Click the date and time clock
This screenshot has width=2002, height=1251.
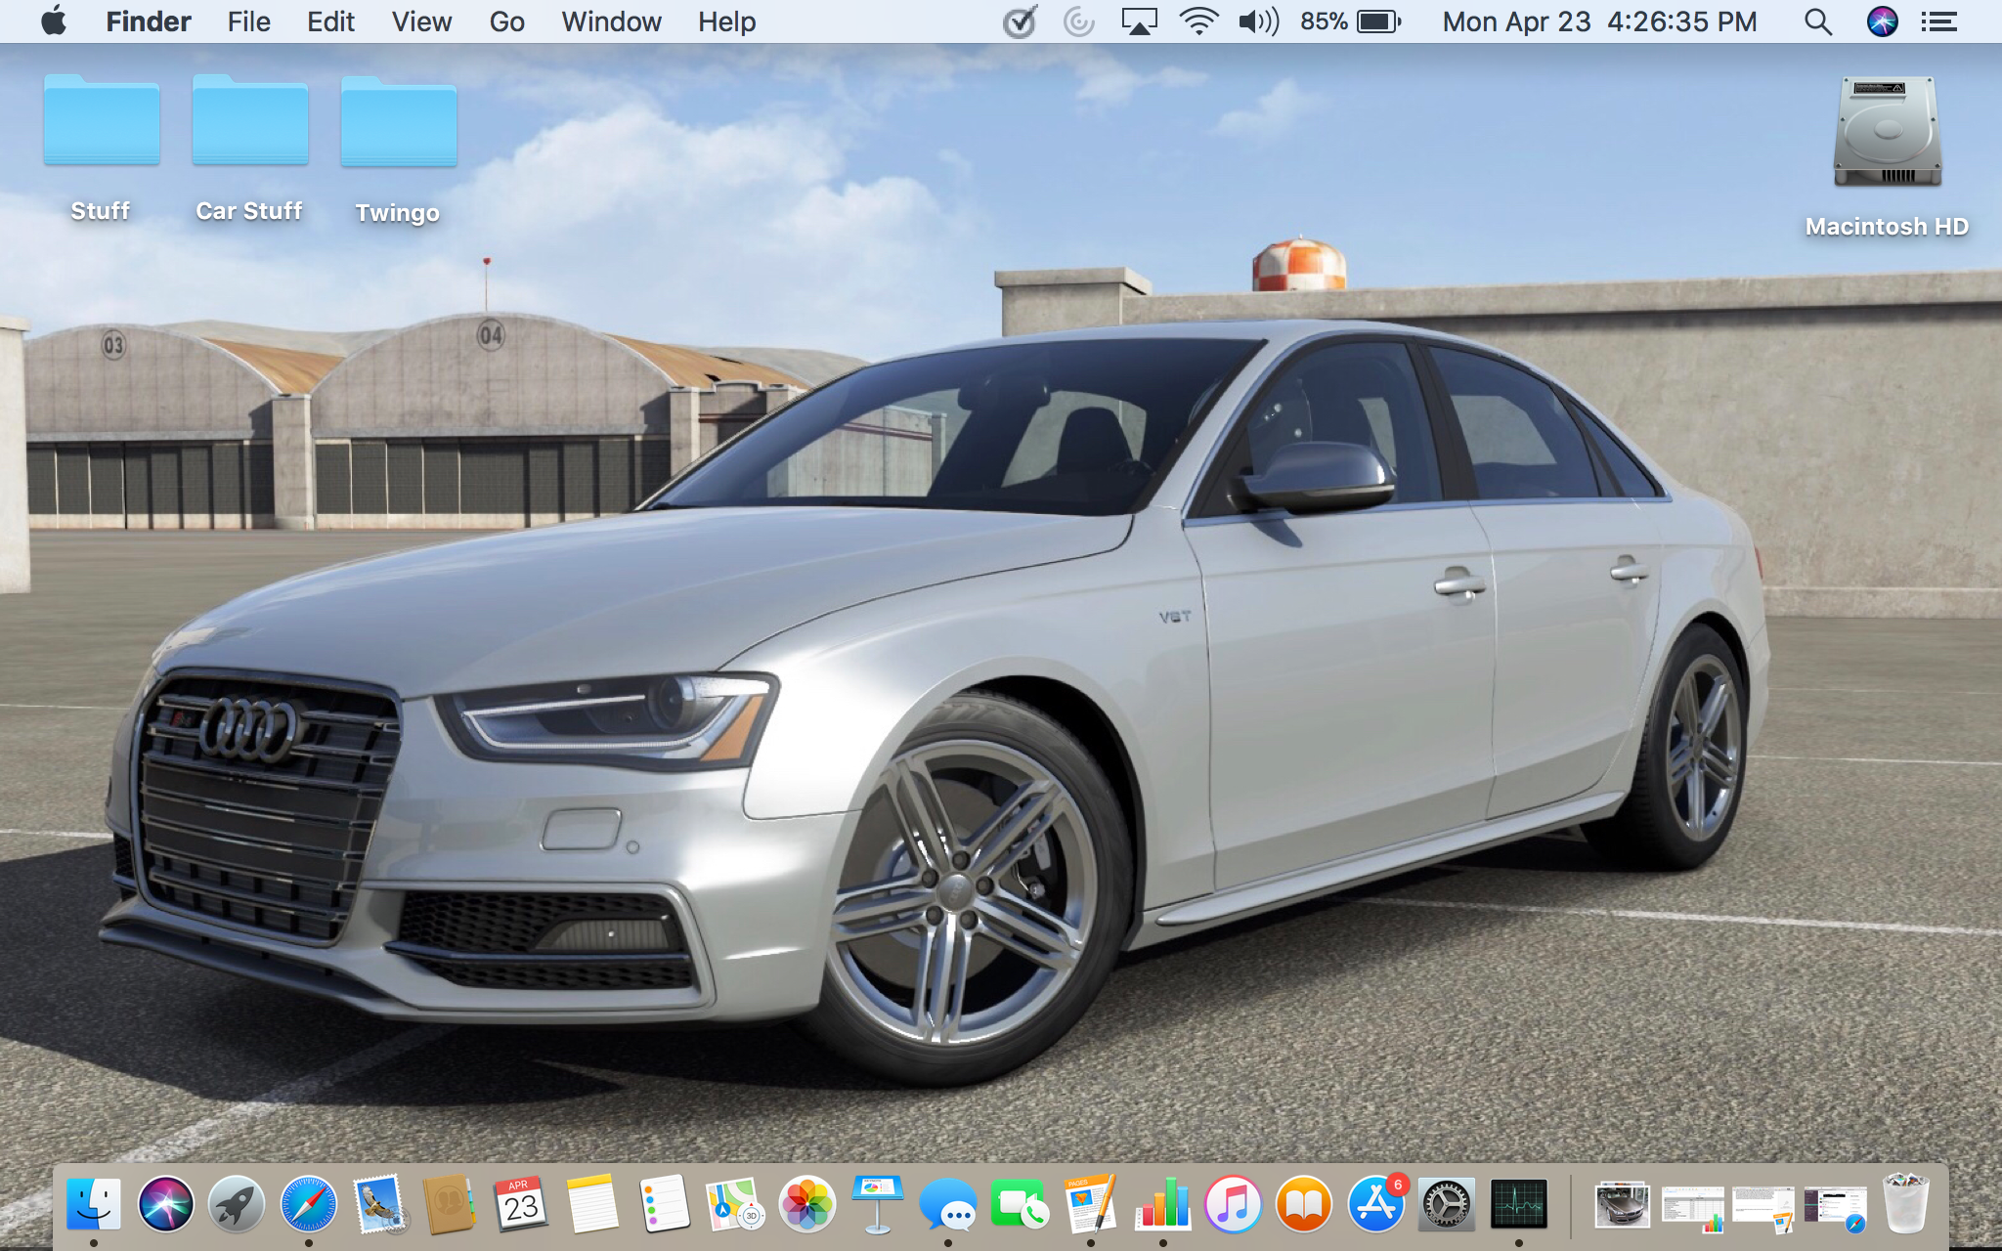coord(1599,22)
